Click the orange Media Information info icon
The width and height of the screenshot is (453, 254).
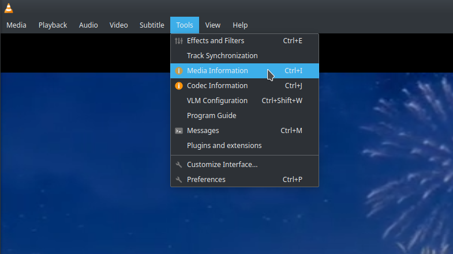click(x=179, y=71)
